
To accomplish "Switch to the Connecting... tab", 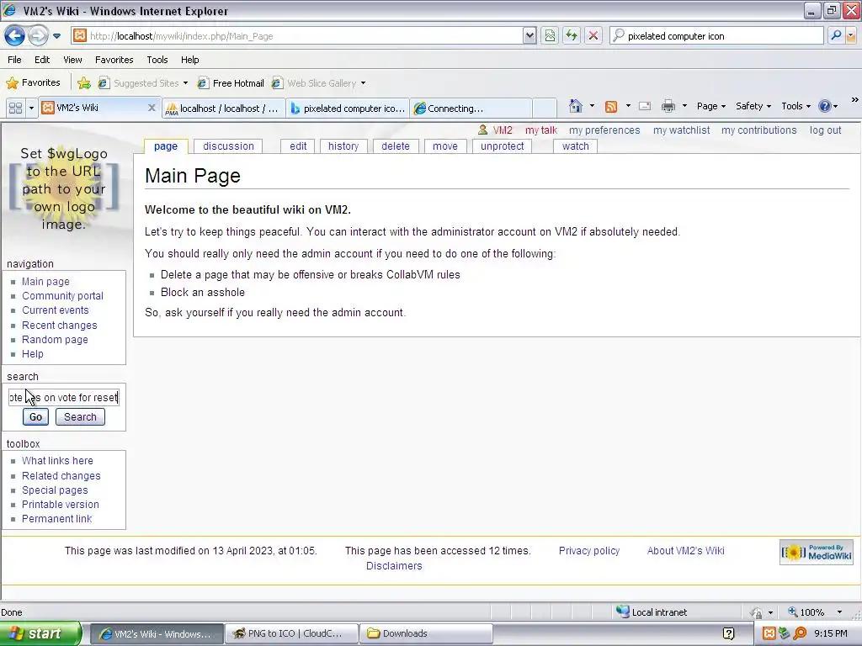I will coord(471,109).
